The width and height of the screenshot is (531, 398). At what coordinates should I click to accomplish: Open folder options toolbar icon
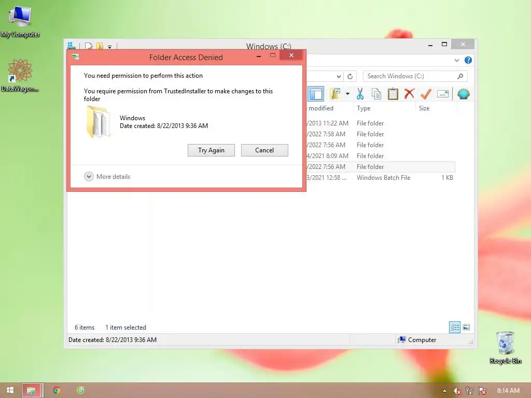[335, 94]
